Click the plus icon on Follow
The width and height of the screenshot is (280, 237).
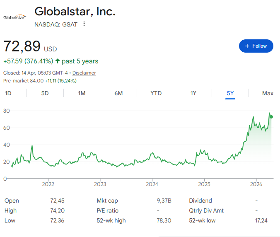coord(247,46)
